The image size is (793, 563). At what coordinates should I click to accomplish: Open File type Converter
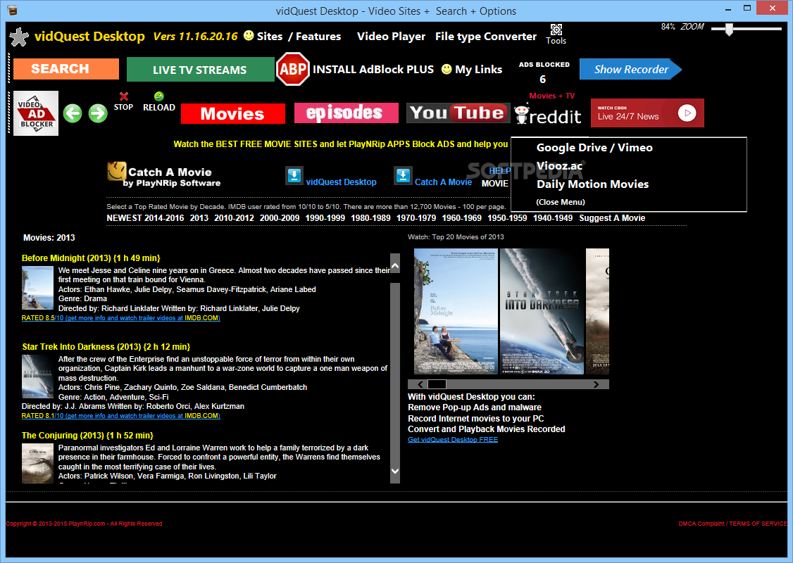click(x=485, y=37)
